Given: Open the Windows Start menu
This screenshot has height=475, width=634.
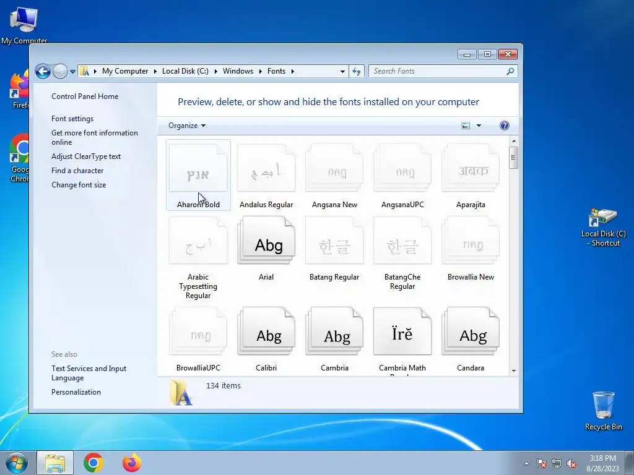Looking at the screenshot, I should point(17,463).
